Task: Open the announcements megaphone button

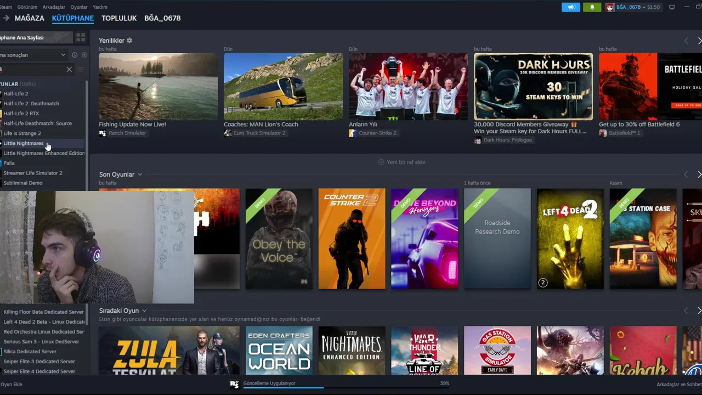Action: [570, 7]
